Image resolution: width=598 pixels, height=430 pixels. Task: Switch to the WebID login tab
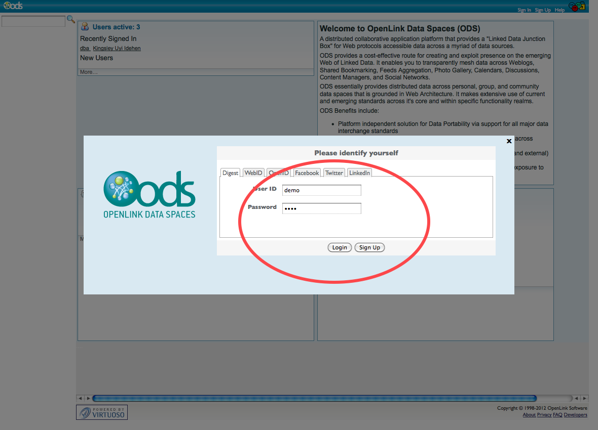pyautogui.click(x=253, y=173)
